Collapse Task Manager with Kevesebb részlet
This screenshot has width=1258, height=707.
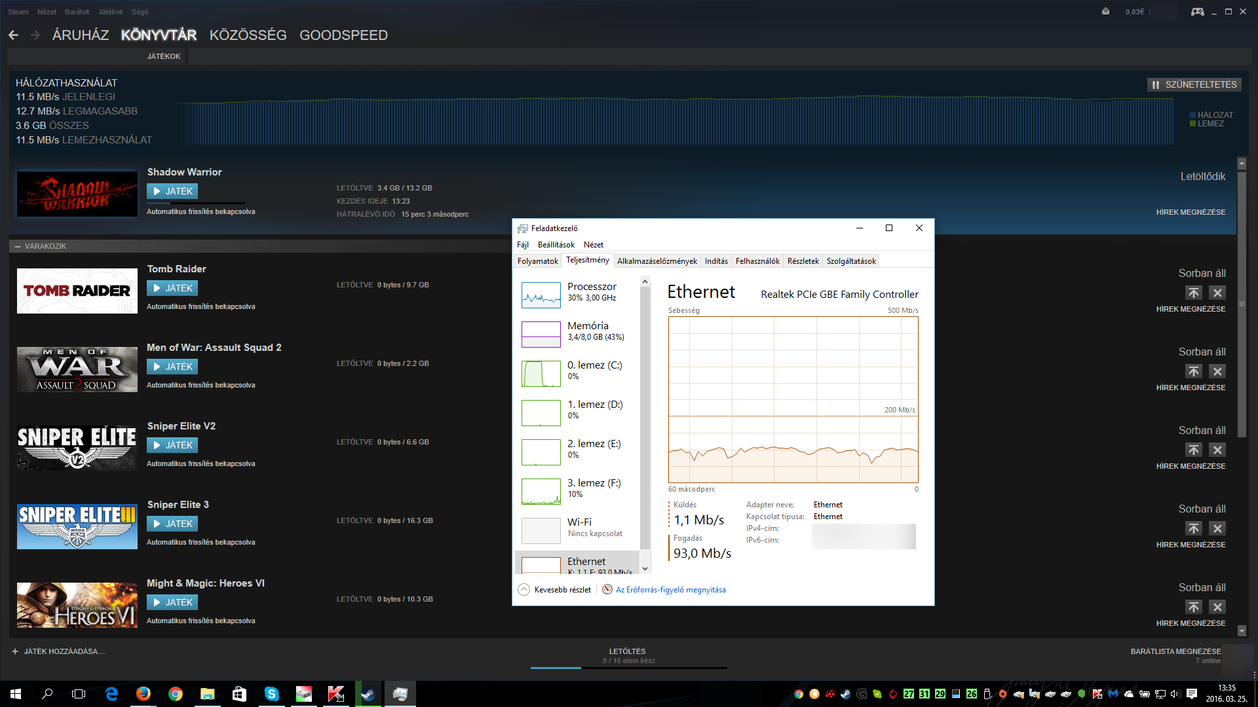[x=555, y=589]
